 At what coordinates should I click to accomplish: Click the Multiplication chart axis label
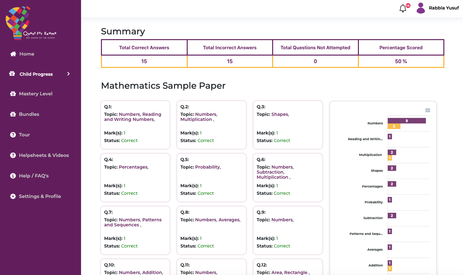(370, 155)
